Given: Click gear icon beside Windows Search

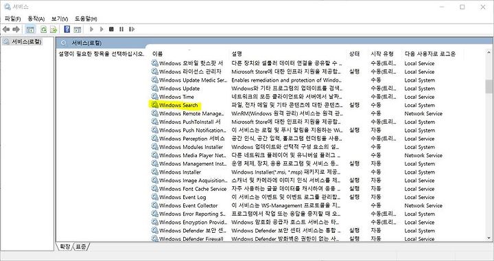Looking at the screenshot, I should click(x=154, y=104).
